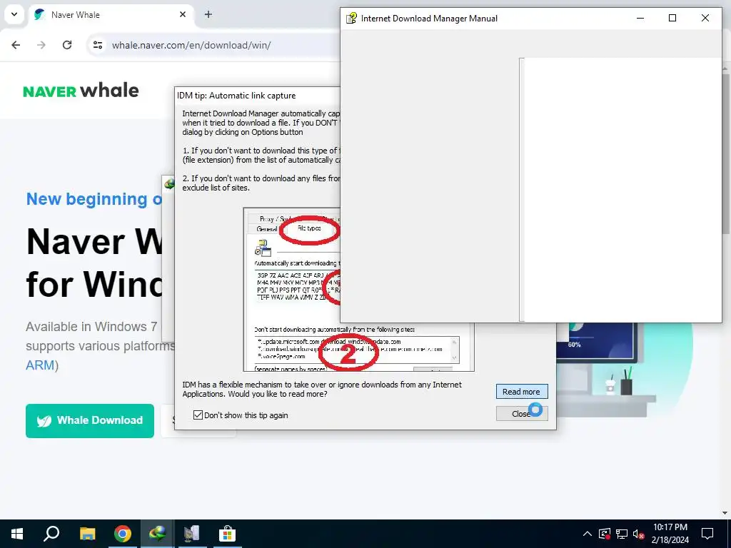Close the IDM tip dialog
The height and width of the screenshot is (548, 731).
(521, 413)
